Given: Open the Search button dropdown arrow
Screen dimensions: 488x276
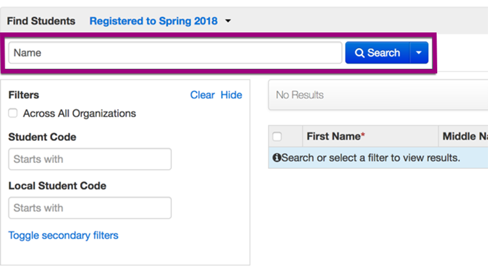Looking at the screenshot, I should (419, 53).
